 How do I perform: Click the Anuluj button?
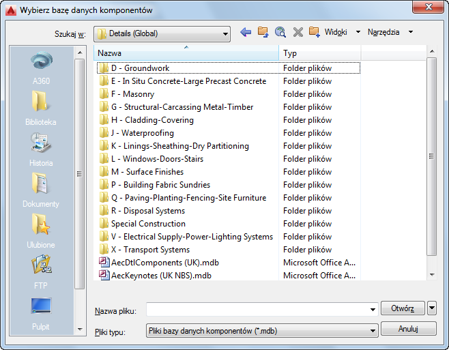pos(408,329)
